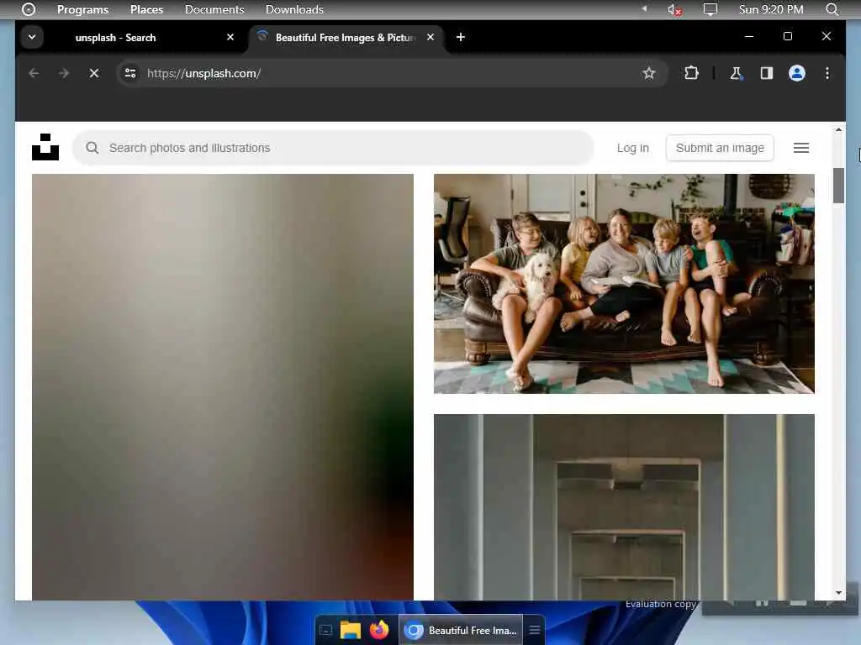The height and width of the screenshot is (645, 861).
Task: Click the address bar URL unsplash.com
Action: pyautogui.click(x=203, y=74)
